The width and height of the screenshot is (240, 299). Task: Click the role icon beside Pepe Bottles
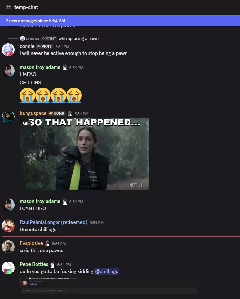click(52, 264)
